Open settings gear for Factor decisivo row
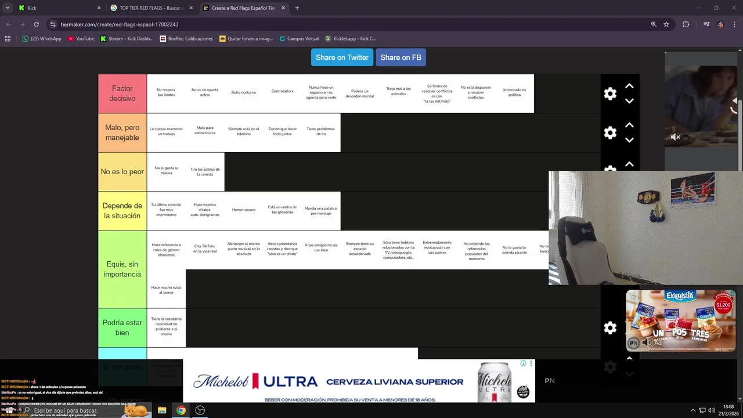 click(x=610, y=94)
